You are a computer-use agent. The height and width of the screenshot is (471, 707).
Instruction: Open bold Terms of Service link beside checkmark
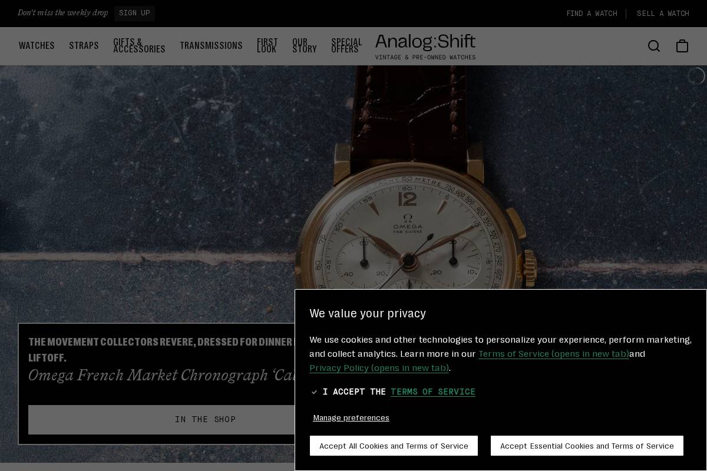(433, 392)
